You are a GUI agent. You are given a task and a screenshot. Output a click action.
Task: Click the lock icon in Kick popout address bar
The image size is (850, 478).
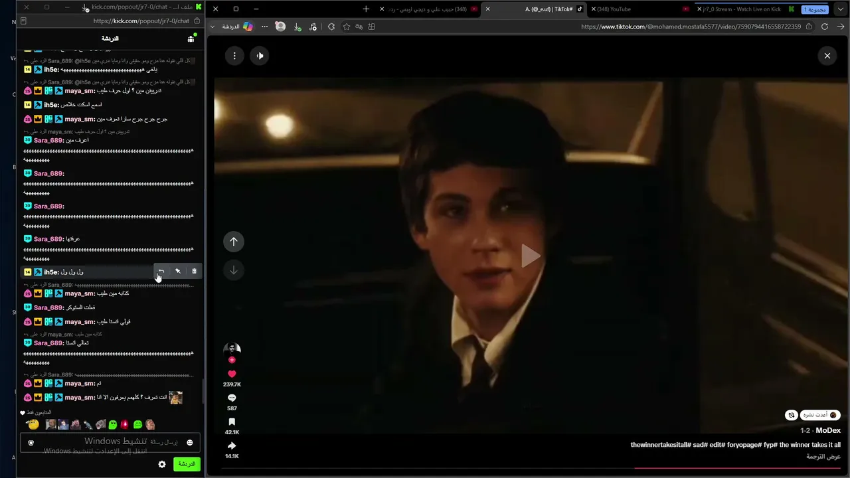[x=197, y=21]
